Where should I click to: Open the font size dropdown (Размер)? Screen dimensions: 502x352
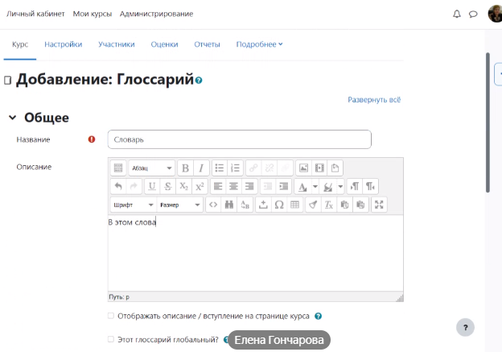(179, 205)
